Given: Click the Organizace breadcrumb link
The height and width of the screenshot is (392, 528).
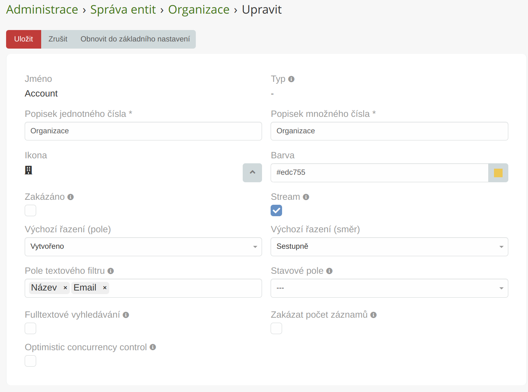Looking at the screenshot, I should click(199, 10).
